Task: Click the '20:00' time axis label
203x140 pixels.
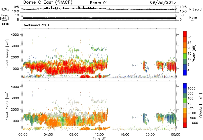Action: pos(150,135)
